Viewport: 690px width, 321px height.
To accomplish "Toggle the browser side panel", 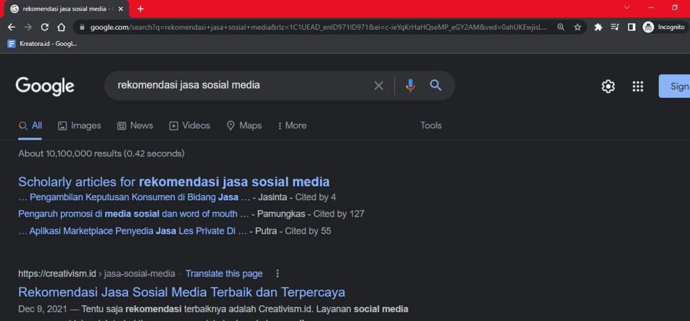I will (x=631, y=27).
